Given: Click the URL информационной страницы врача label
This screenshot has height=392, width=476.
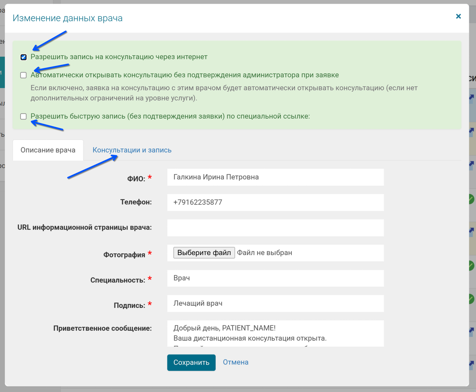Looking at the screenshot, I should (84, 227).
